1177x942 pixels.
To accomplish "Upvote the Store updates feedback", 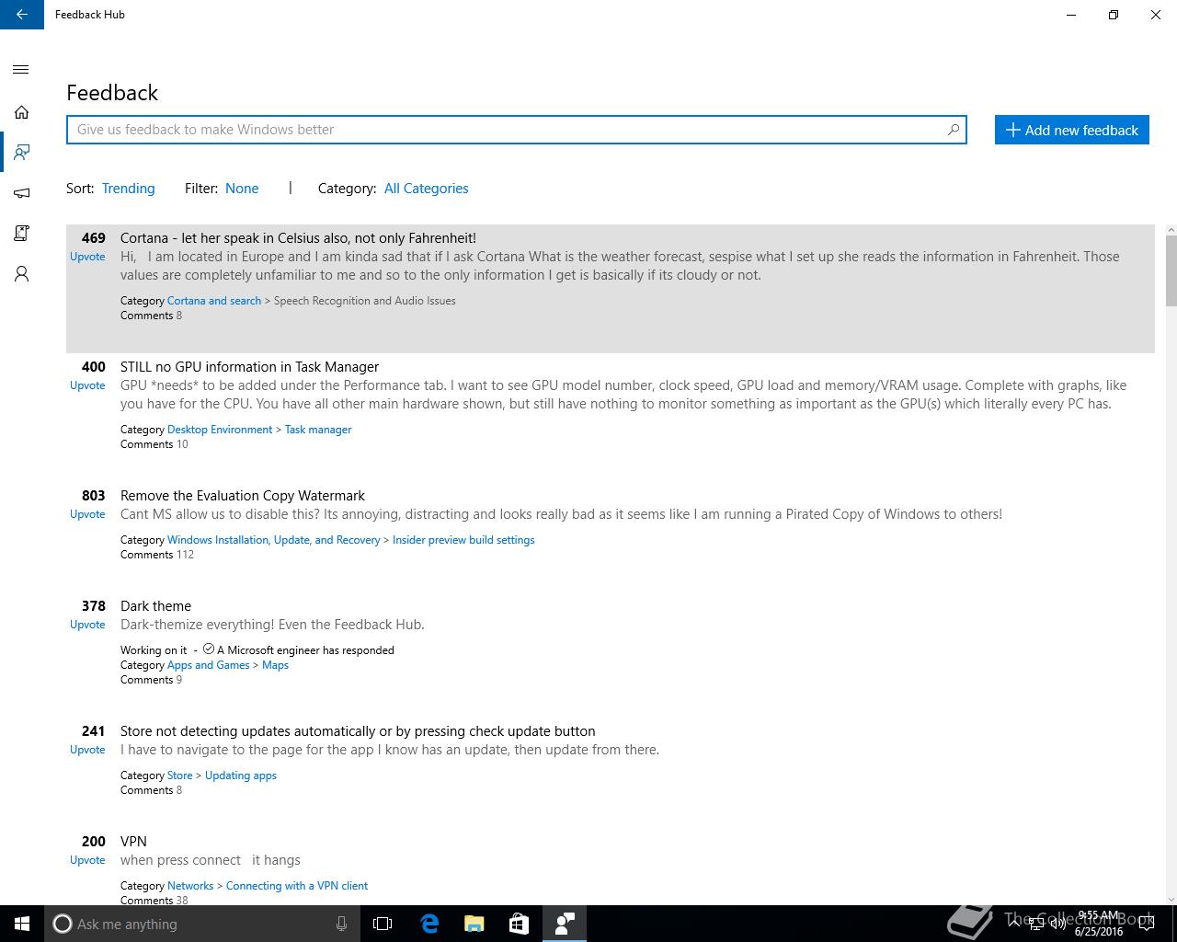I will pos(87,750).
